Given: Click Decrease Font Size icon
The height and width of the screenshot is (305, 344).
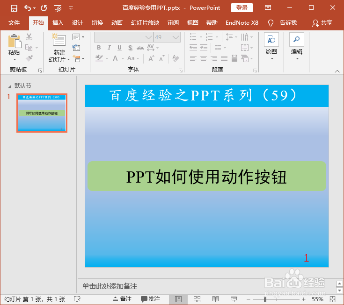Looking at the screenshot, I should click(161, 58).
